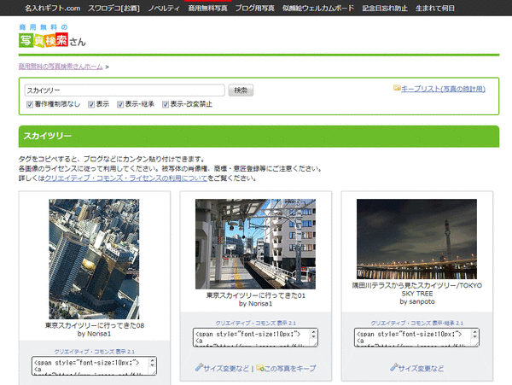The height and width of the screenshot is (385, 512).
Task: Open license link under 東京スカイツリーに行ってきた08
Action: click(x=95, y=352)
